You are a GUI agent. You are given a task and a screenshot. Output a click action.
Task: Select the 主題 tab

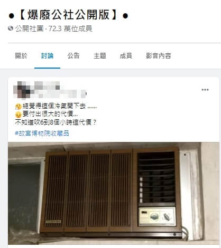pyautogui.click(x=100, y=56)
